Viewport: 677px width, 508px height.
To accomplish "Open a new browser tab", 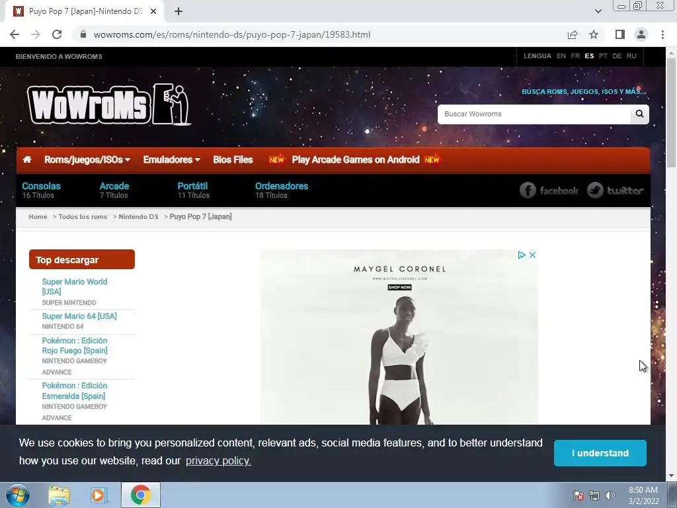I will [x=179, y=11].
